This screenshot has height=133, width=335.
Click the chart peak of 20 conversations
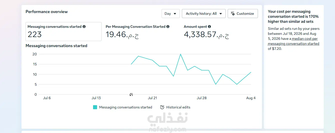click(x=180, y=54)
